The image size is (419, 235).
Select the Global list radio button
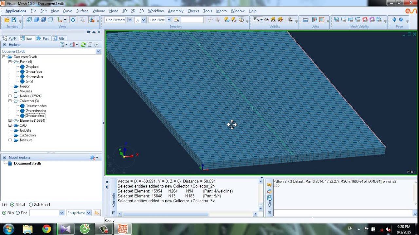[x=12, y=205]
